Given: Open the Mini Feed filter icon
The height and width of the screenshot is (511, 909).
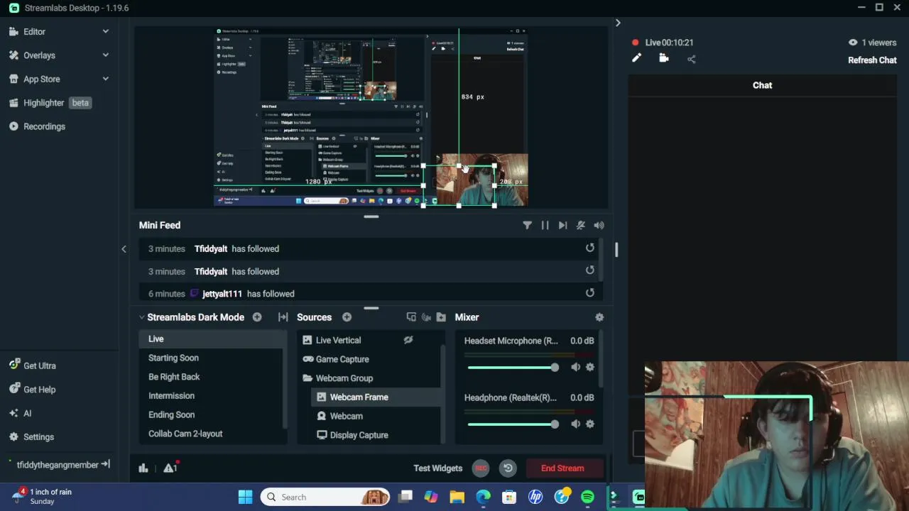Looking at the screenshot, I should 527,225.
